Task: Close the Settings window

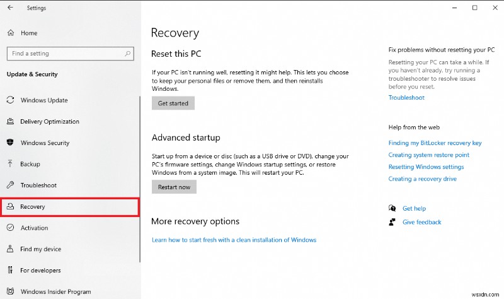Action: coord(495,8)
